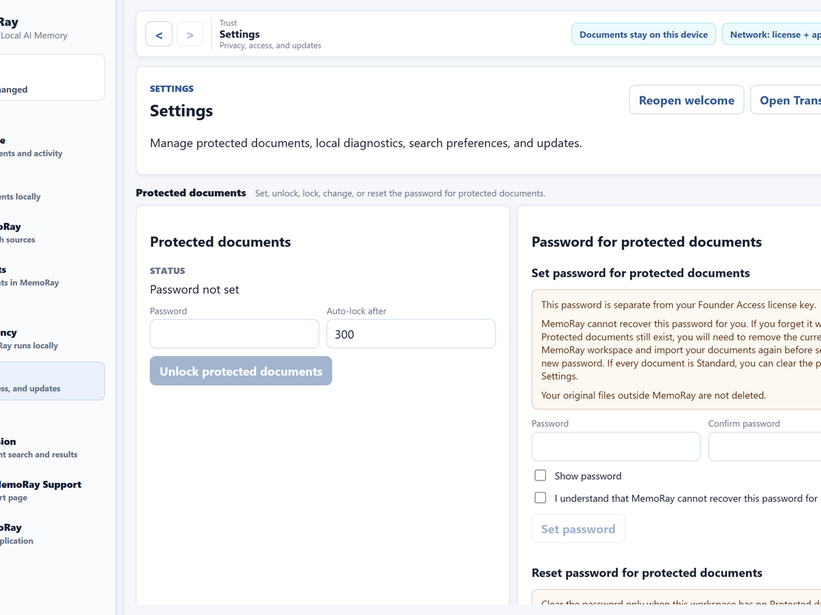Select the highlighted access and updates sidebar item
The width and height of the screenshot is (821, 615).
(51, 381)
